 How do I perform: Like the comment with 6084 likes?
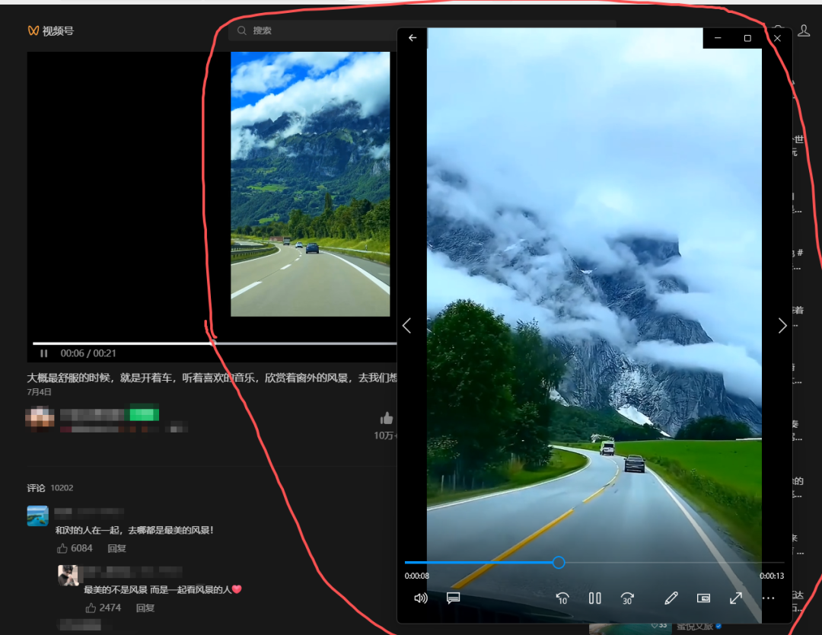pos(62,548)
